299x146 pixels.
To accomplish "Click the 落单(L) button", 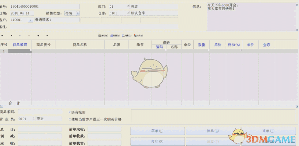I will (x=157, y=131).
